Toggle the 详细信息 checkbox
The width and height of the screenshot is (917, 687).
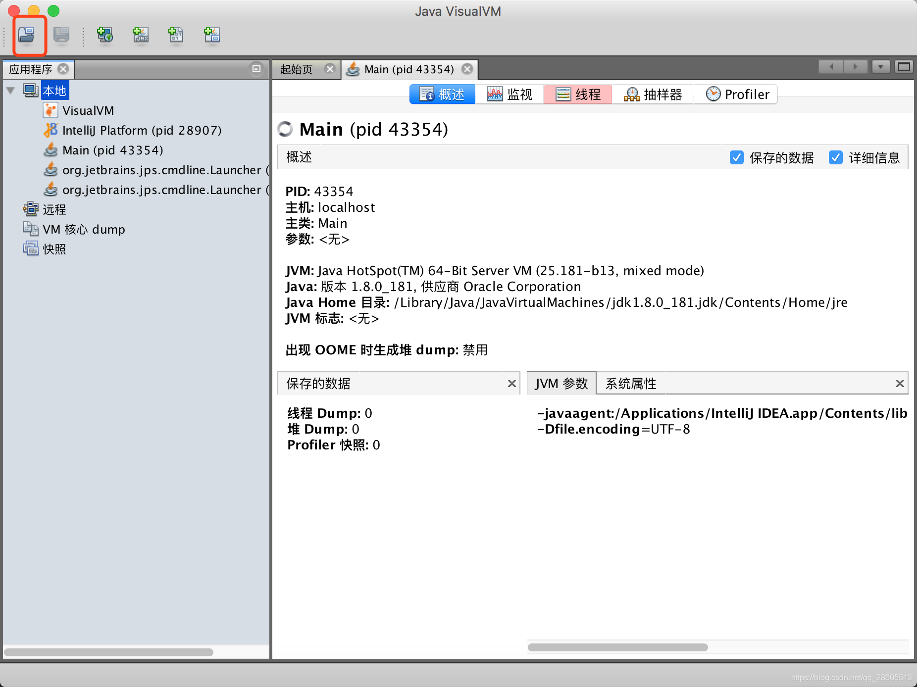pyautogui.click(x=836, y=157)
